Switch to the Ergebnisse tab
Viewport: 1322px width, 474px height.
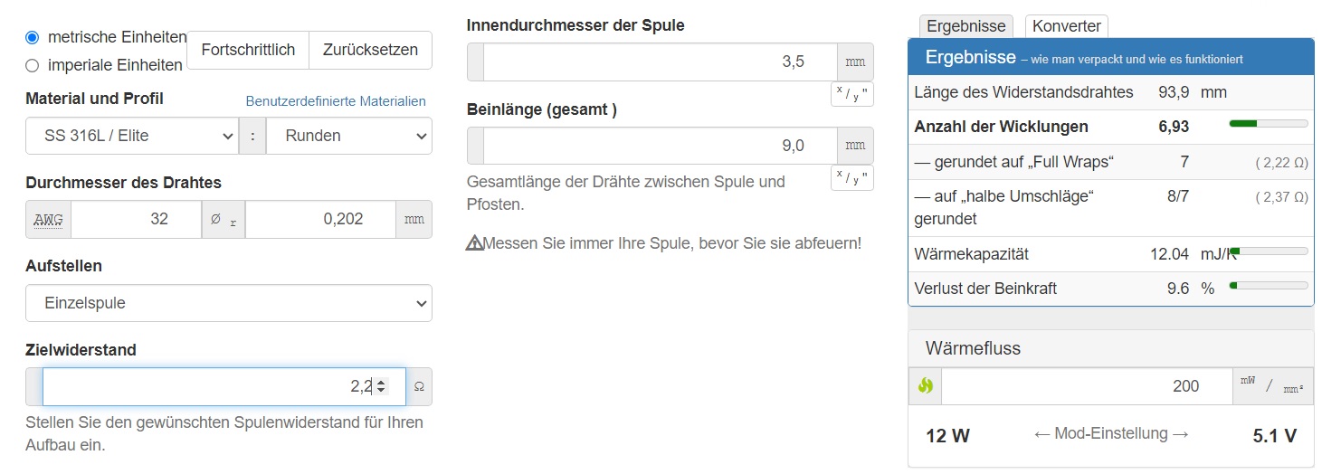(x=966, y=26)
